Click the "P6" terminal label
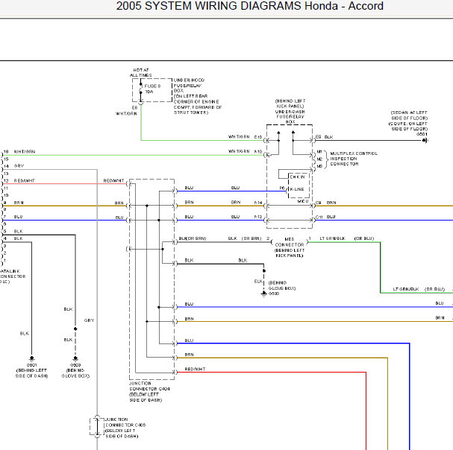 282,188
